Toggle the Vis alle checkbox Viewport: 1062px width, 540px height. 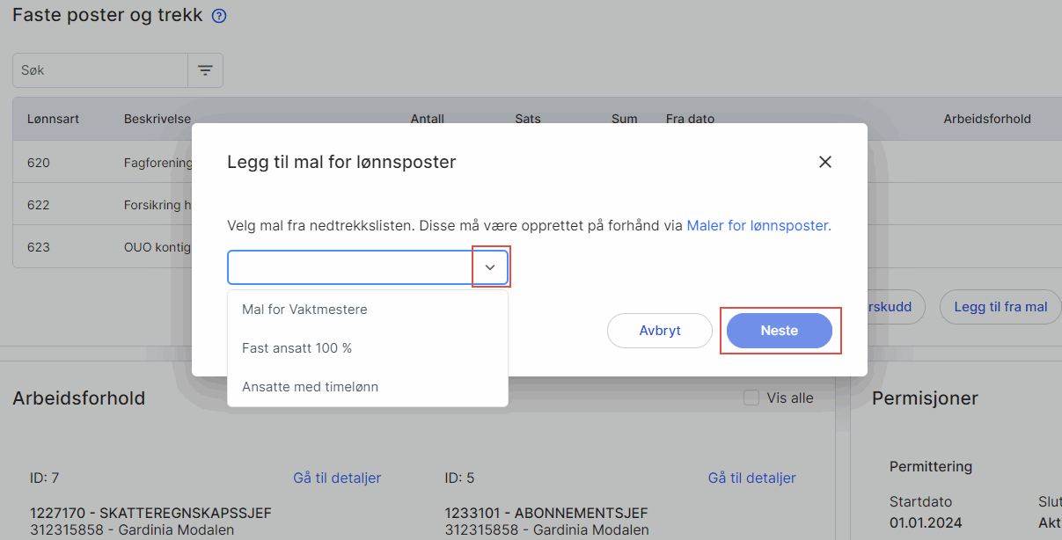pos(751,398)
